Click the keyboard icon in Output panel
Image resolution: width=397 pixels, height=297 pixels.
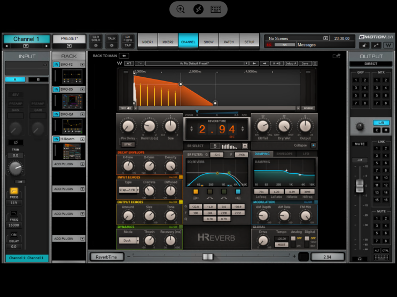tap(382, 258)
